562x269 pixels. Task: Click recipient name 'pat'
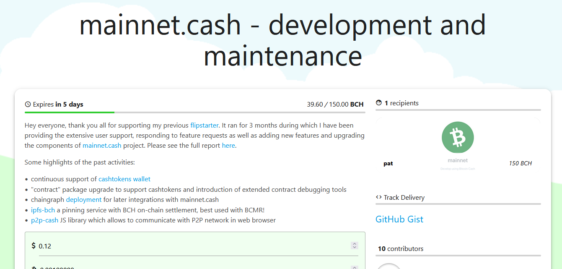click(x=388, y=163)
